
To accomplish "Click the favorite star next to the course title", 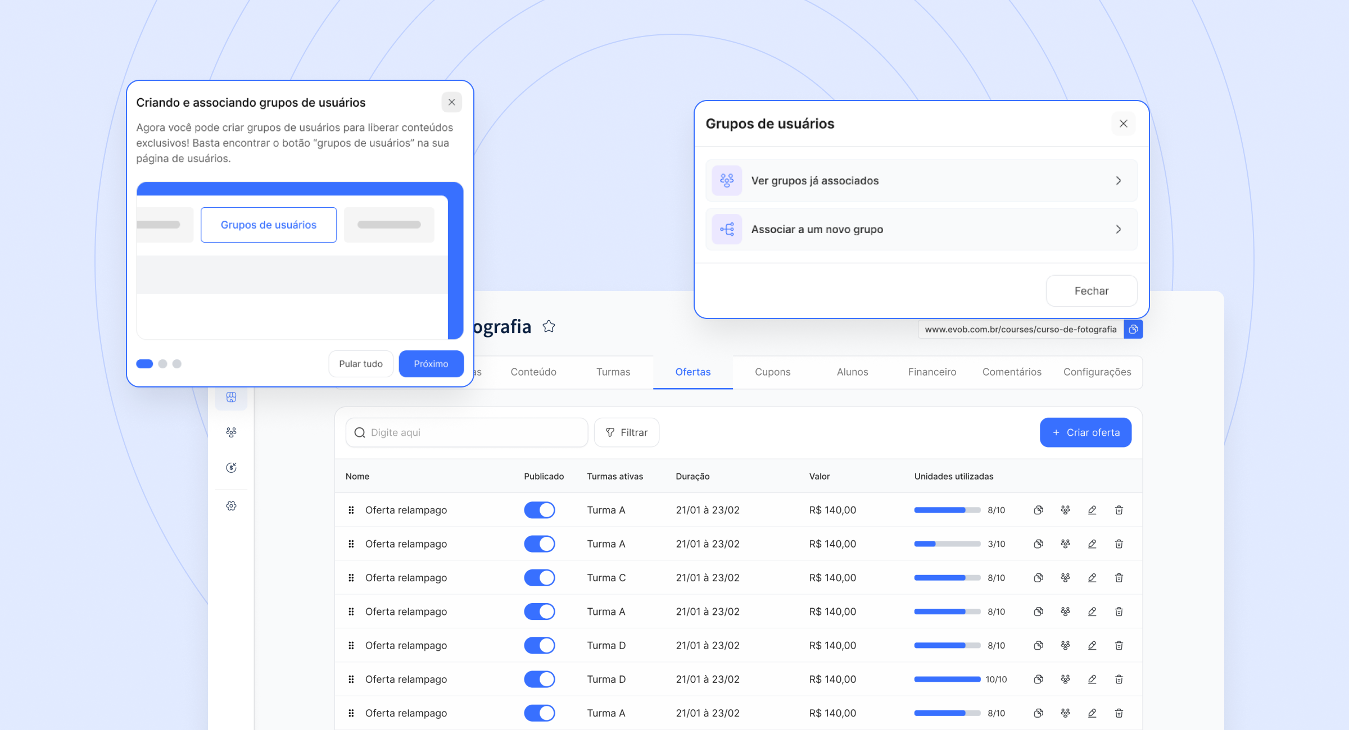I will coord(549,326).
